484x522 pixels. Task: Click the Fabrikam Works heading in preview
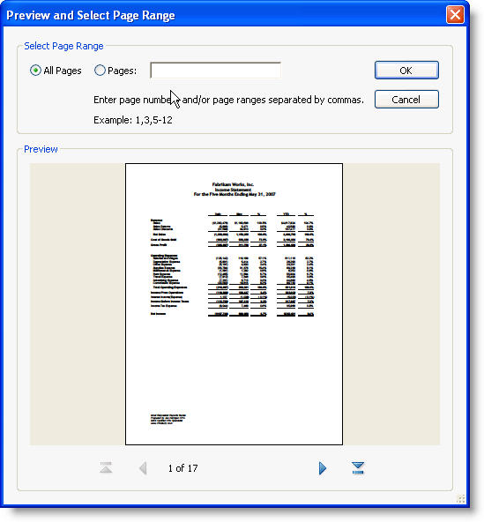pyautogui.click(x=233, y=184)
